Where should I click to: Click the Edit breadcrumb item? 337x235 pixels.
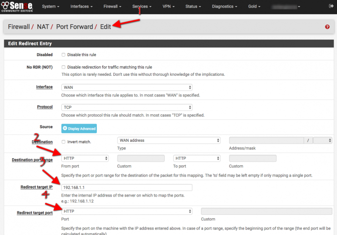105,27
